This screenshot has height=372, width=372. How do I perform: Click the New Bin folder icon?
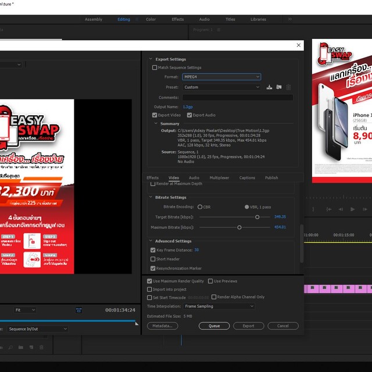tap(21, 348)
